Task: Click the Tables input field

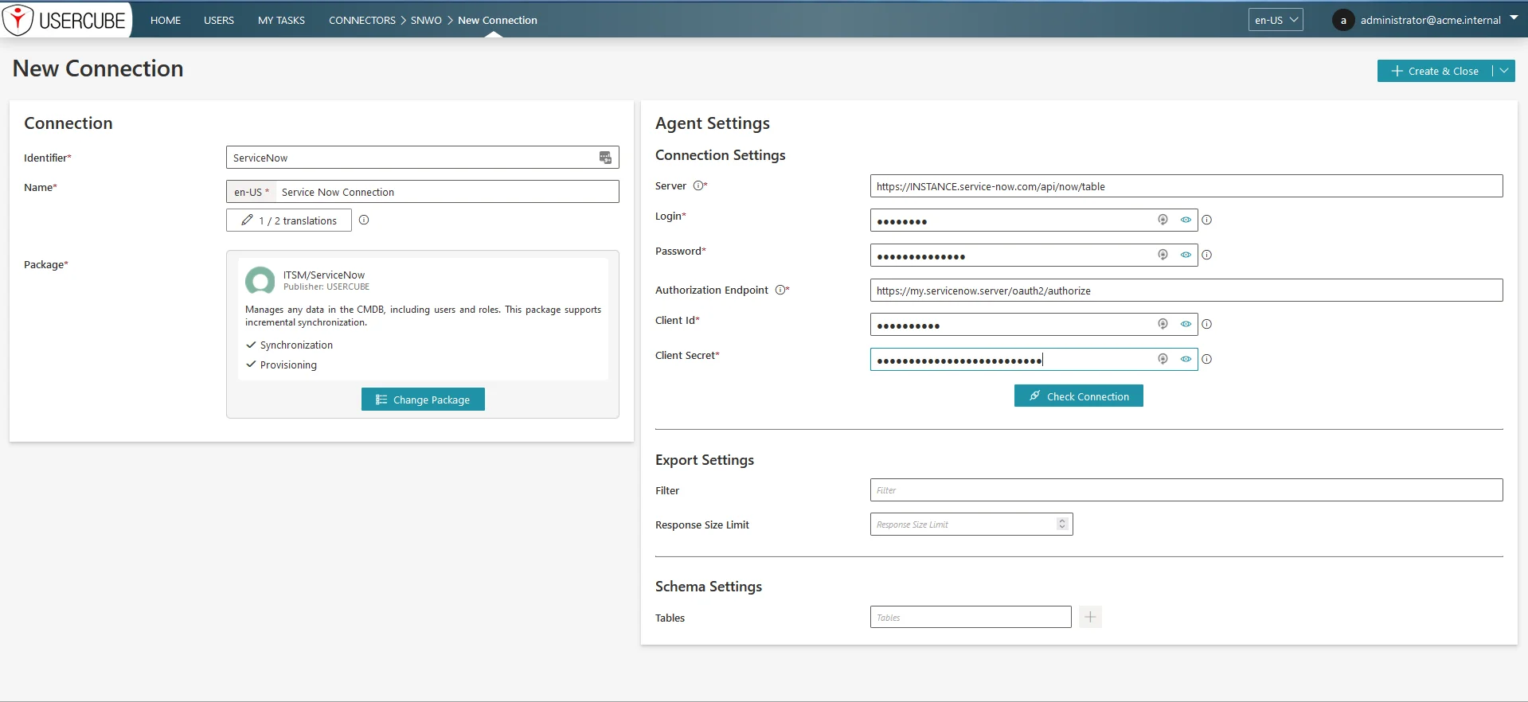Action: (x=971, y=617)
